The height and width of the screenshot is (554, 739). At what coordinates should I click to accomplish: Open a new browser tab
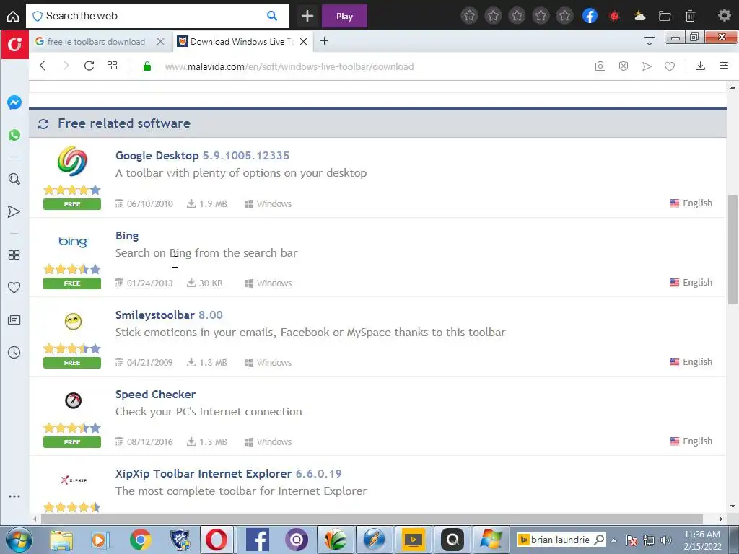[x=324, y=41]
